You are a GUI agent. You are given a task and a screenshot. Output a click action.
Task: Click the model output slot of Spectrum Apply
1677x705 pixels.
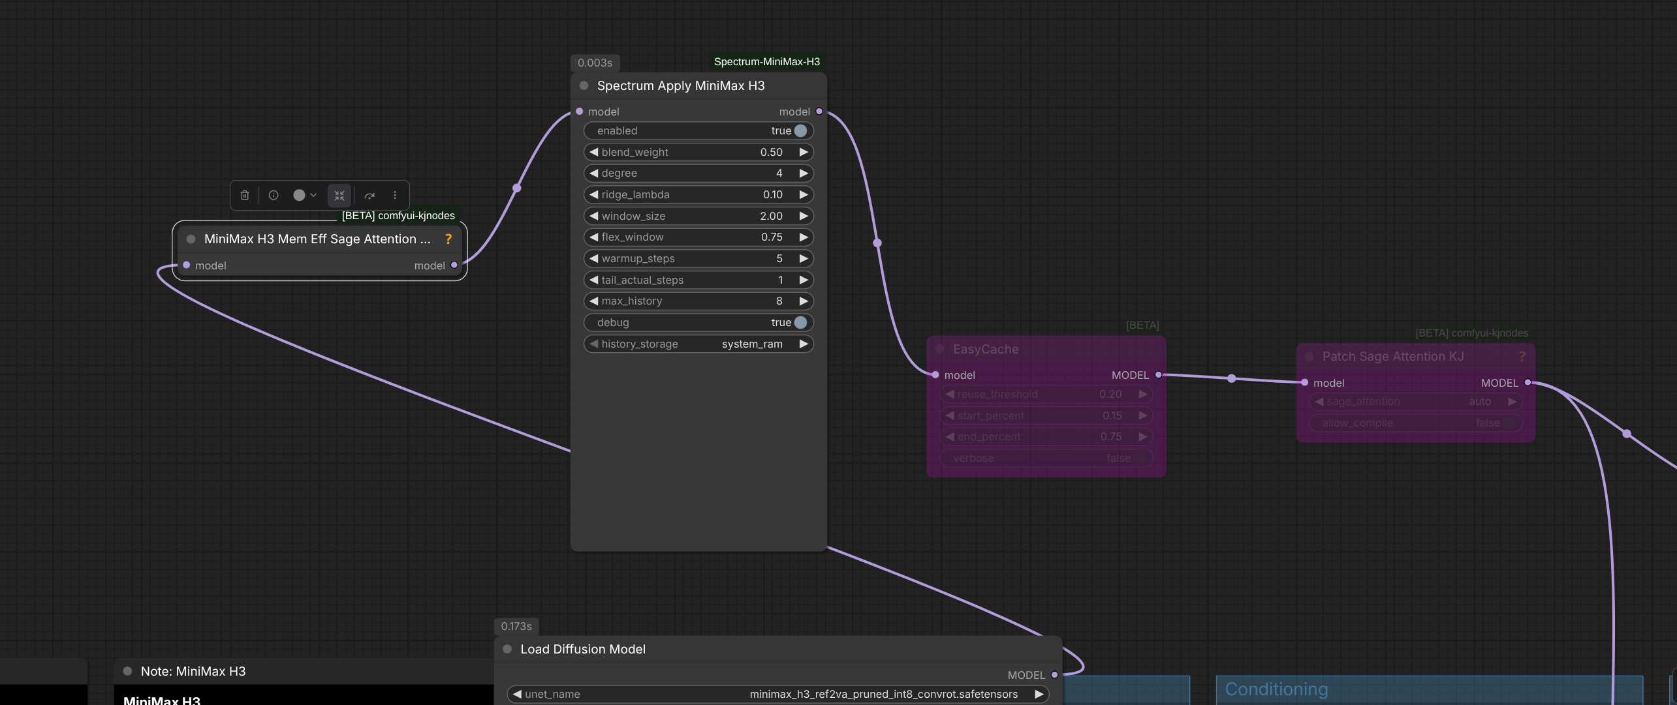click(x=819, y=112)
